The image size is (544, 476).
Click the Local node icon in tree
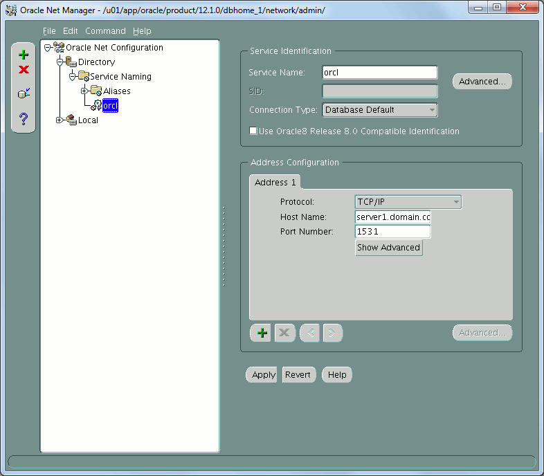pos(71,120)
